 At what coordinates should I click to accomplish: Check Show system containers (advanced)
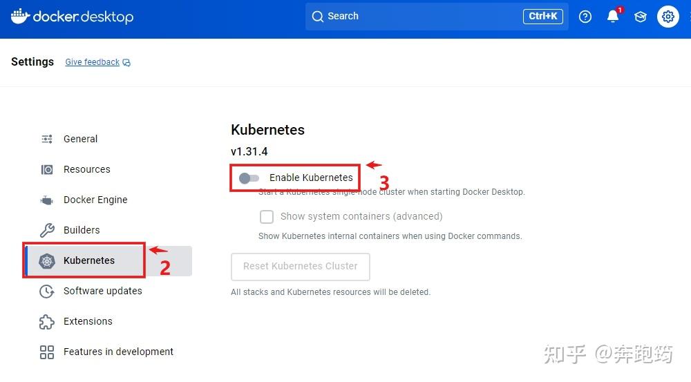(x=267, y=217)
